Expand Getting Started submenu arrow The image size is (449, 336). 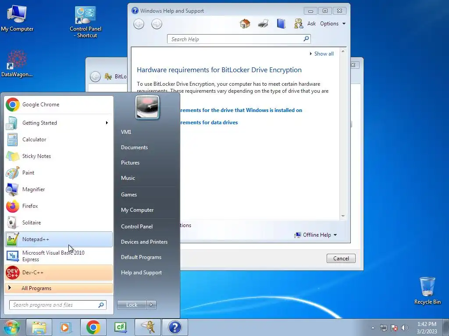107,123
